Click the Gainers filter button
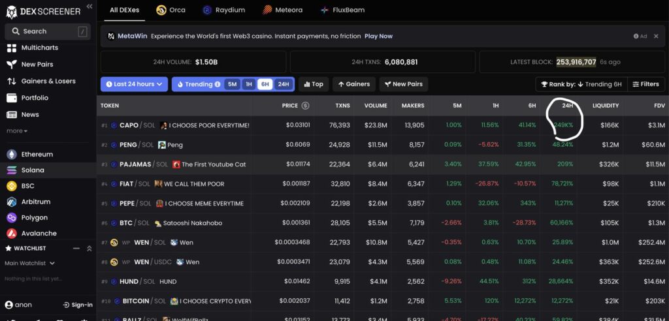 click(354, 84)
